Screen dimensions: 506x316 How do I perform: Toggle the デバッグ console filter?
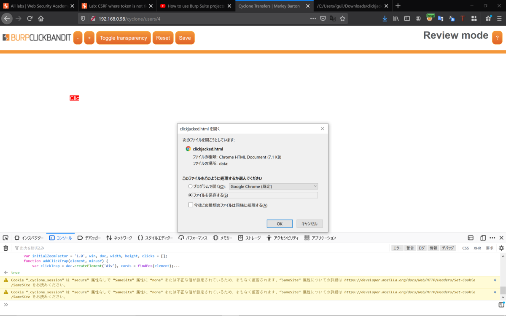[x=448, y=248]
